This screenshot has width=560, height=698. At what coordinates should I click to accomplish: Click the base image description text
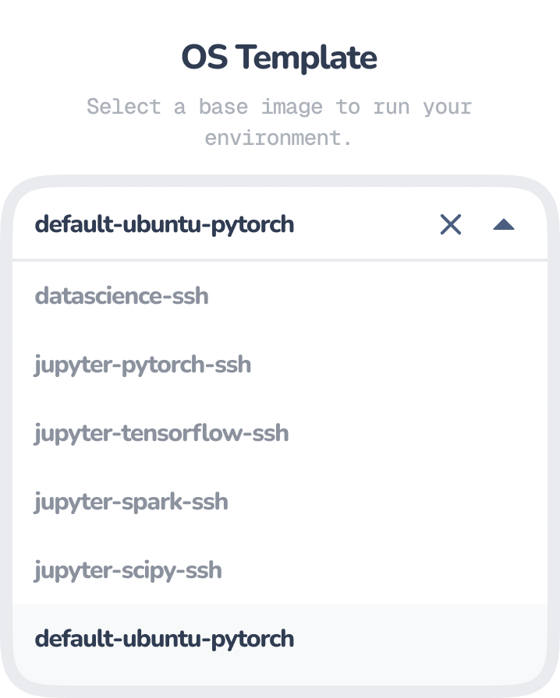(279, 122)
